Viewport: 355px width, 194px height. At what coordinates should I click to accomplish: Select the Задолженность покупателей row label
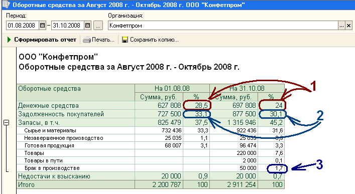tap(61, 114)
